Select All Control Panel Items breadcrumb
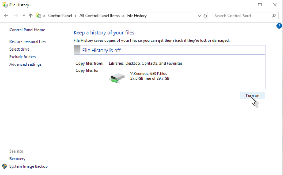Image resolution: width=283 pixels, height=175 pixels. click(x=100, y=16)
